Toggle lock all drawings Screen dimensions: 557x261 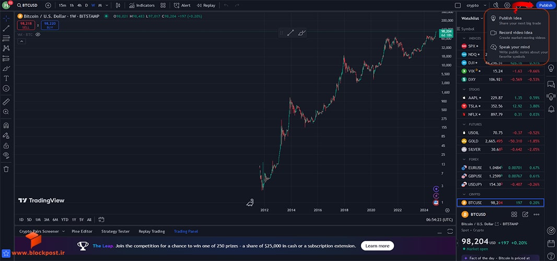coord(6,145)
